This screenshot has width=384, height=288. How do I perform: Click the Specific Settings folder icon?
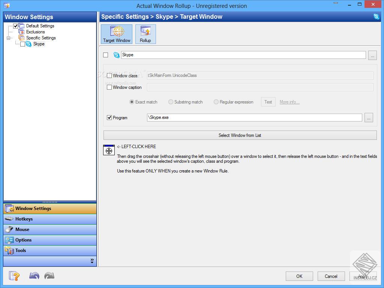tap(21, 38)
